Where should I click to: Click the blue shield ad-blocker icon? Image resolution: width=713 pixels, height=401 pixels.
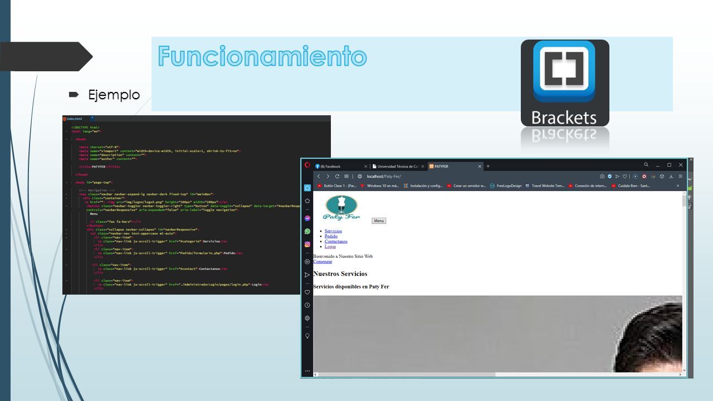609,177
